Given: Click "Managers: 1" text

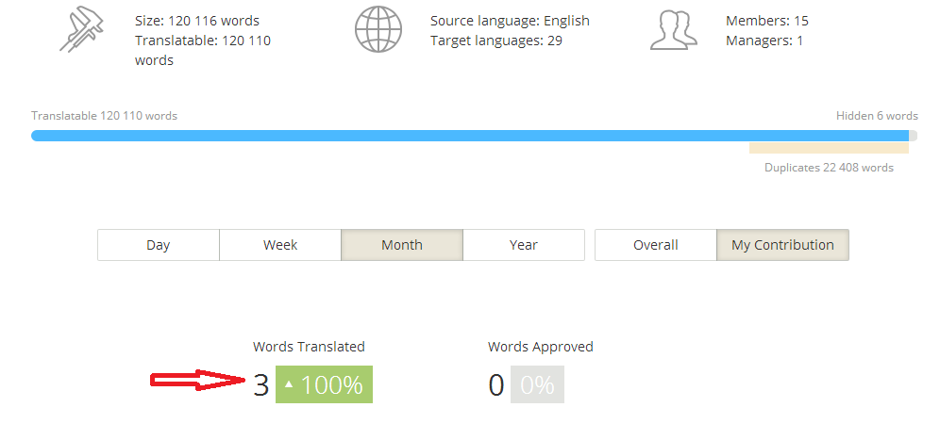Looking at the screenshot, I should tap(764, 41).
